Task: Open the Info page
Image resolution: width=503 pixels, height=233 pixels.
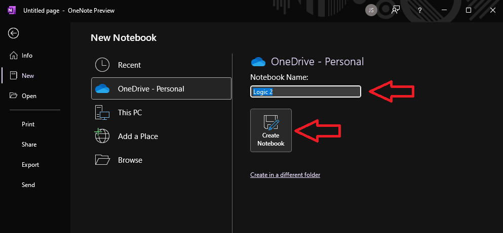Action: [x=26, y=56]
